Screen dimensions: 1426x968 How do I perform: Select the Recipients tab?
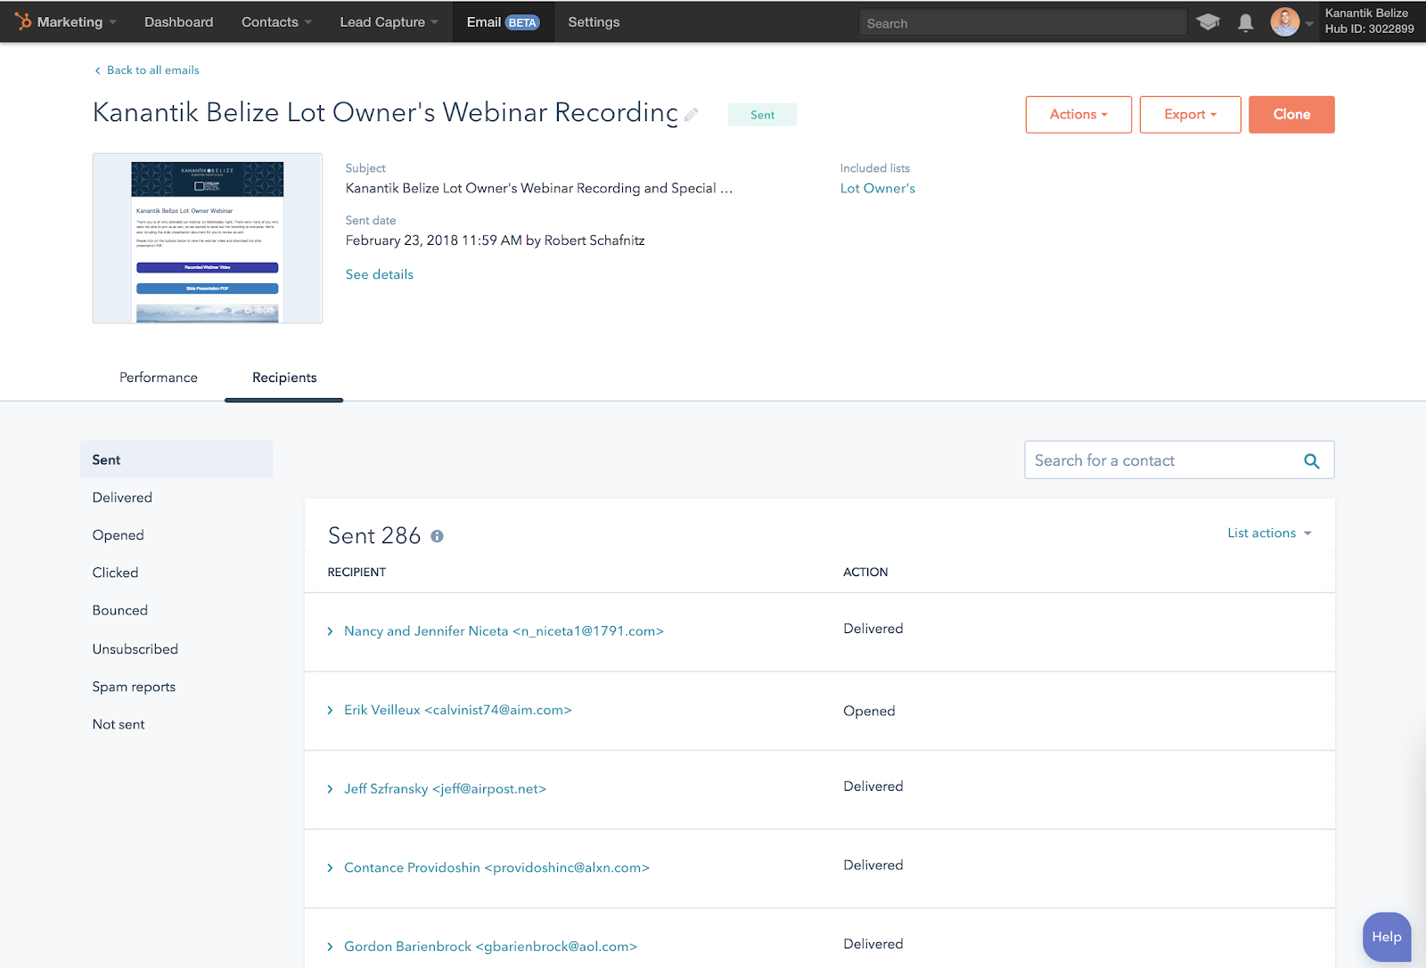click(284, 378)
